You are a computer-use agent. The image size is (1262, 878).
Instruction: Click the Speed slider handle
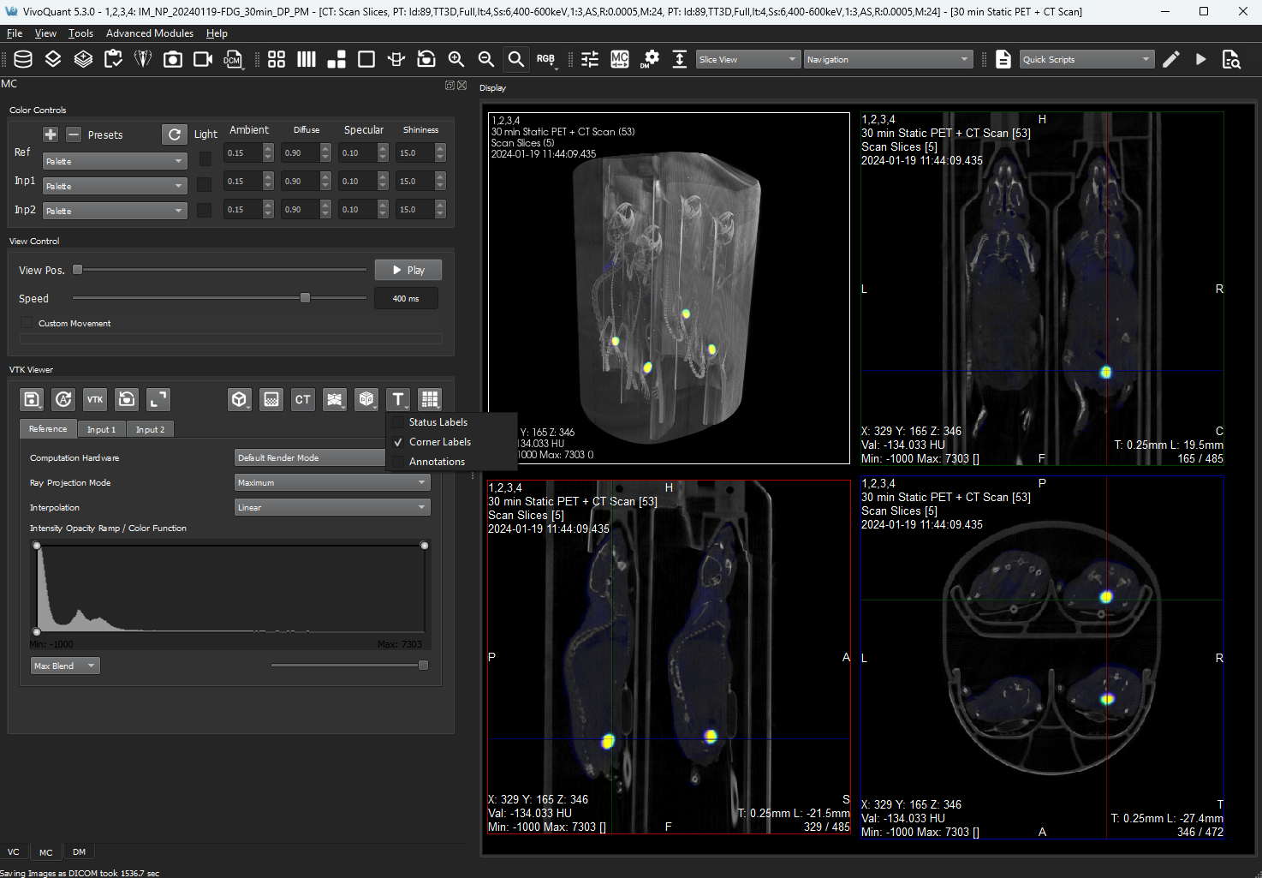click(x=305, y=298)
